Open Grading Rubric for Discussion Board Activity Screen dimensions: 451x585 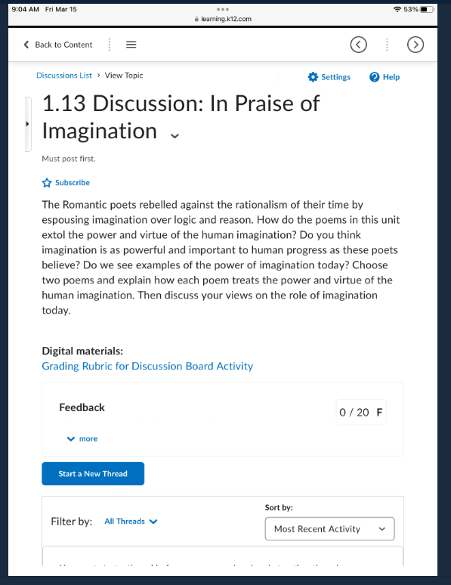147,366
